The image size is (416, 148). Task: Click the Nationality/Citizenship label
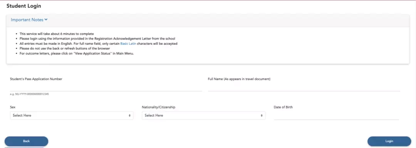(x=158, y=107)
